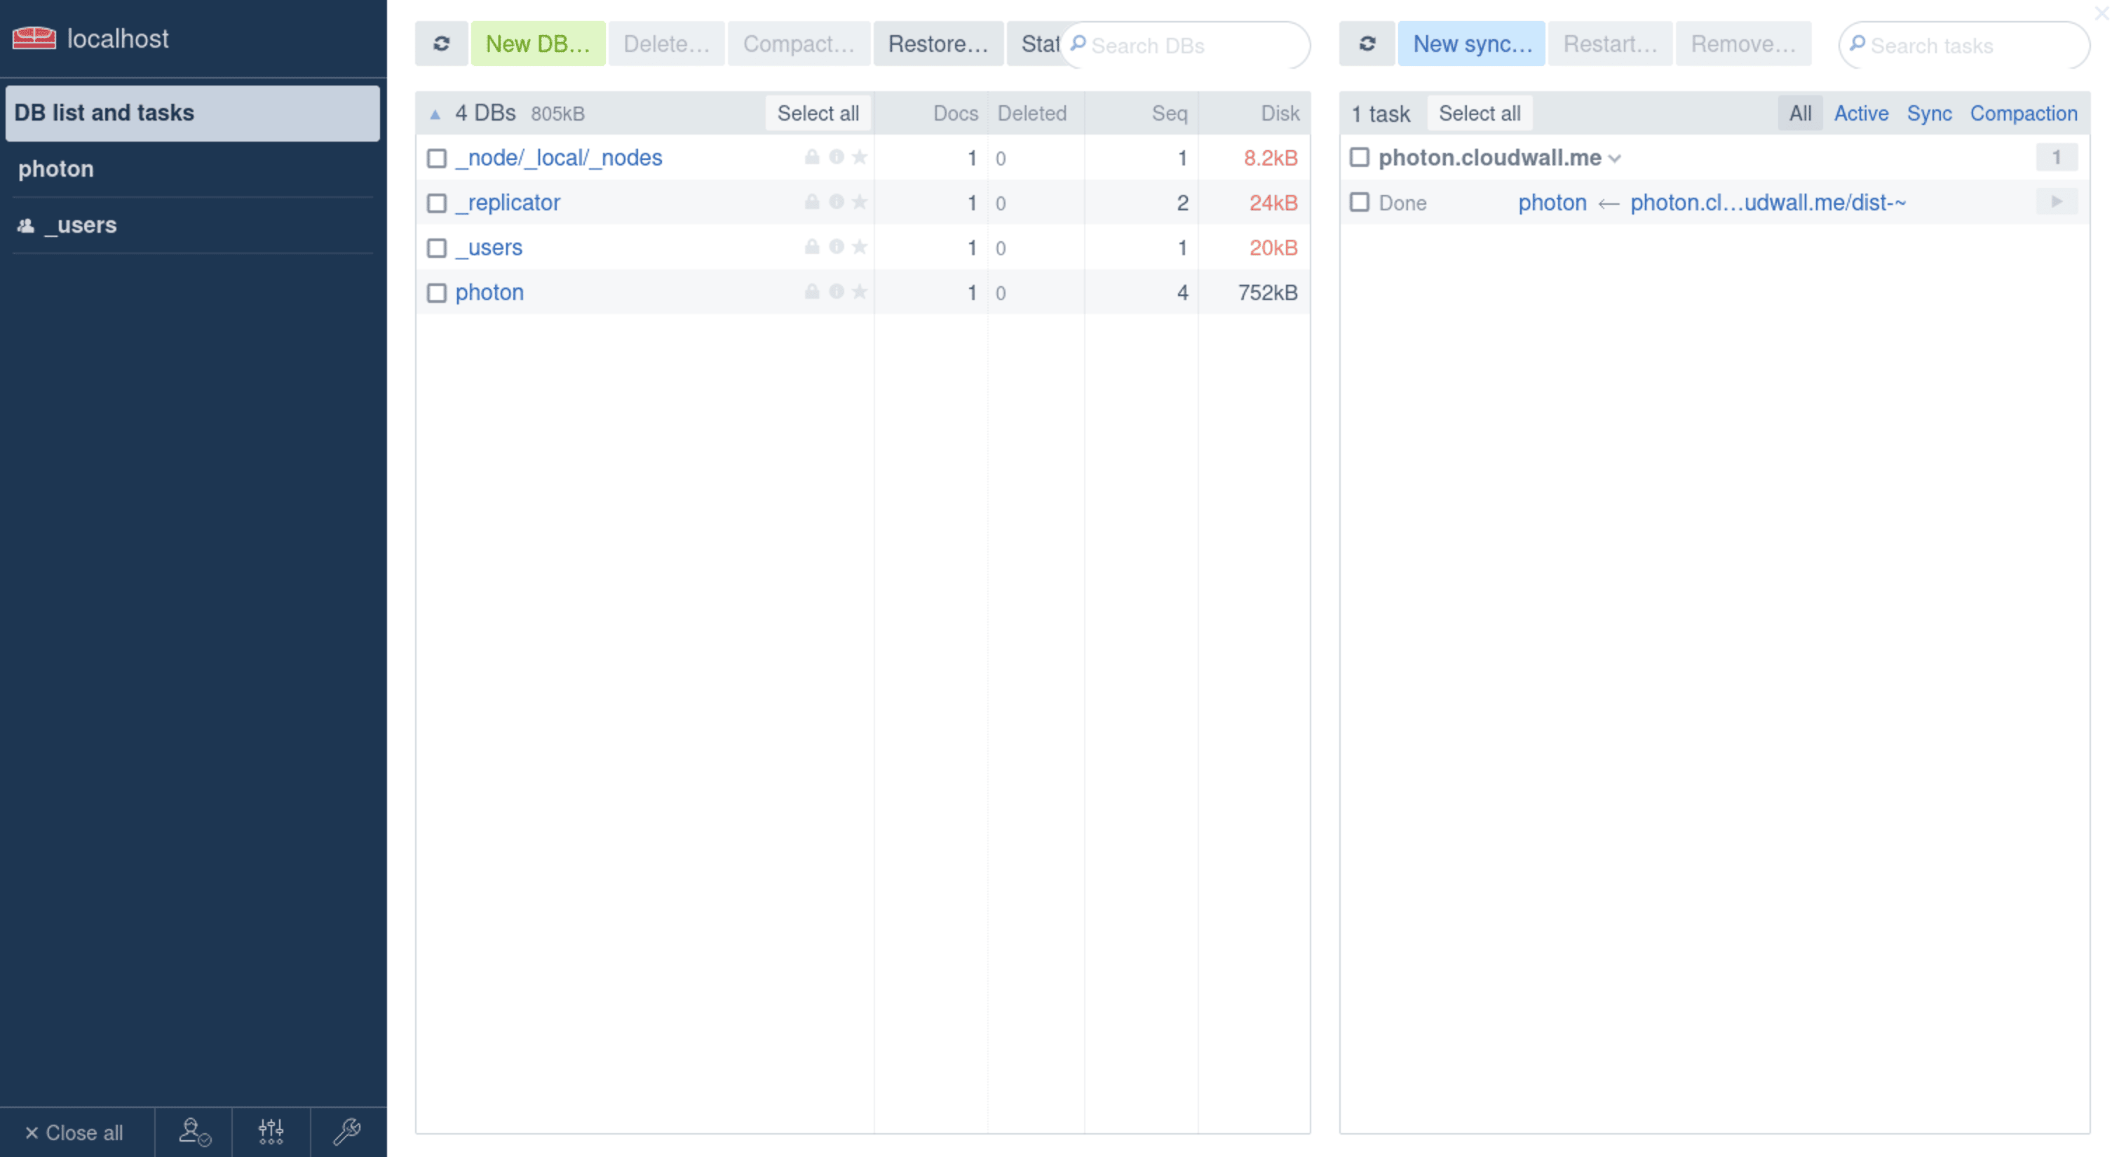Tick the checkbox for _replicator
Viewport: 2119px width, 1157px height.
click(x=437, y=203)
